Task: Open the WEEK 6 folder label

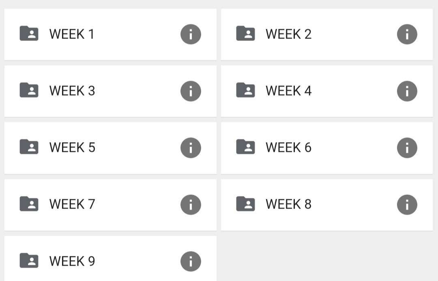Action: 289,147
